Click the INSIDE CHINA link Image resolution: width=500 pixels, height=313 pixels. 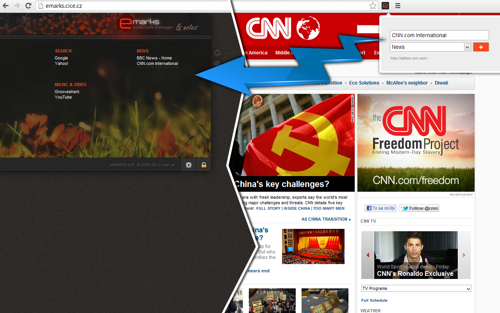(297, 209)
